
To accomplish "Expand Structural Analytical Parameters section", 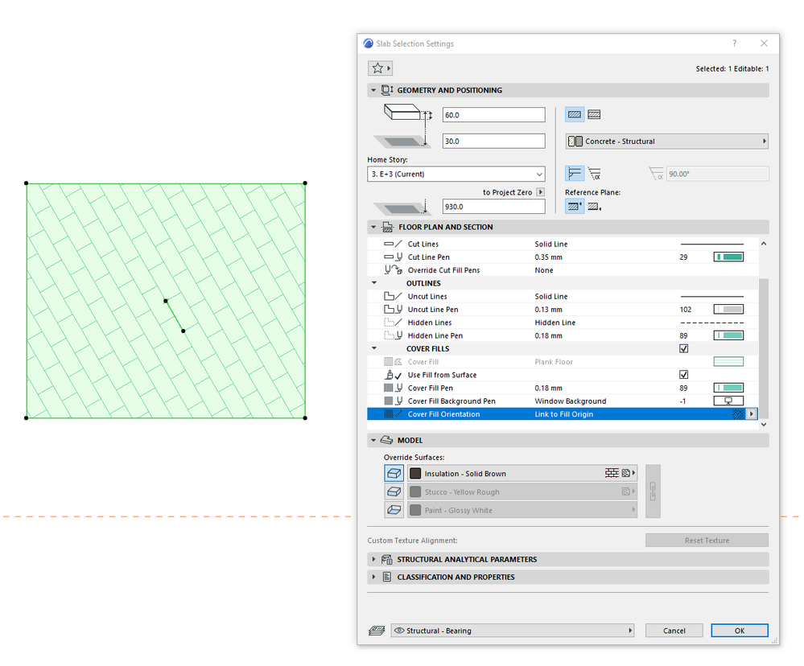I will pos(373,559).
